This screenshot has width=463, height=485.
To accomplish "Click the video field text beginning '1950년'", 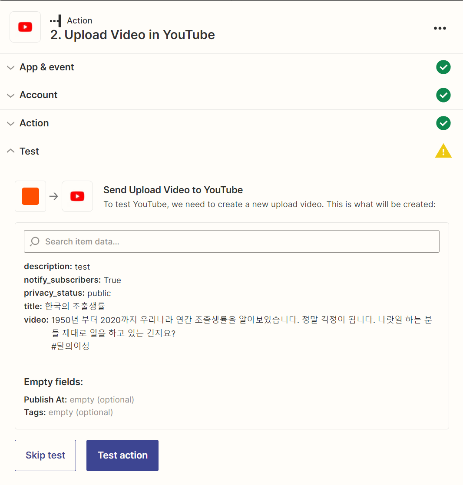I will (x=241, y=326).
